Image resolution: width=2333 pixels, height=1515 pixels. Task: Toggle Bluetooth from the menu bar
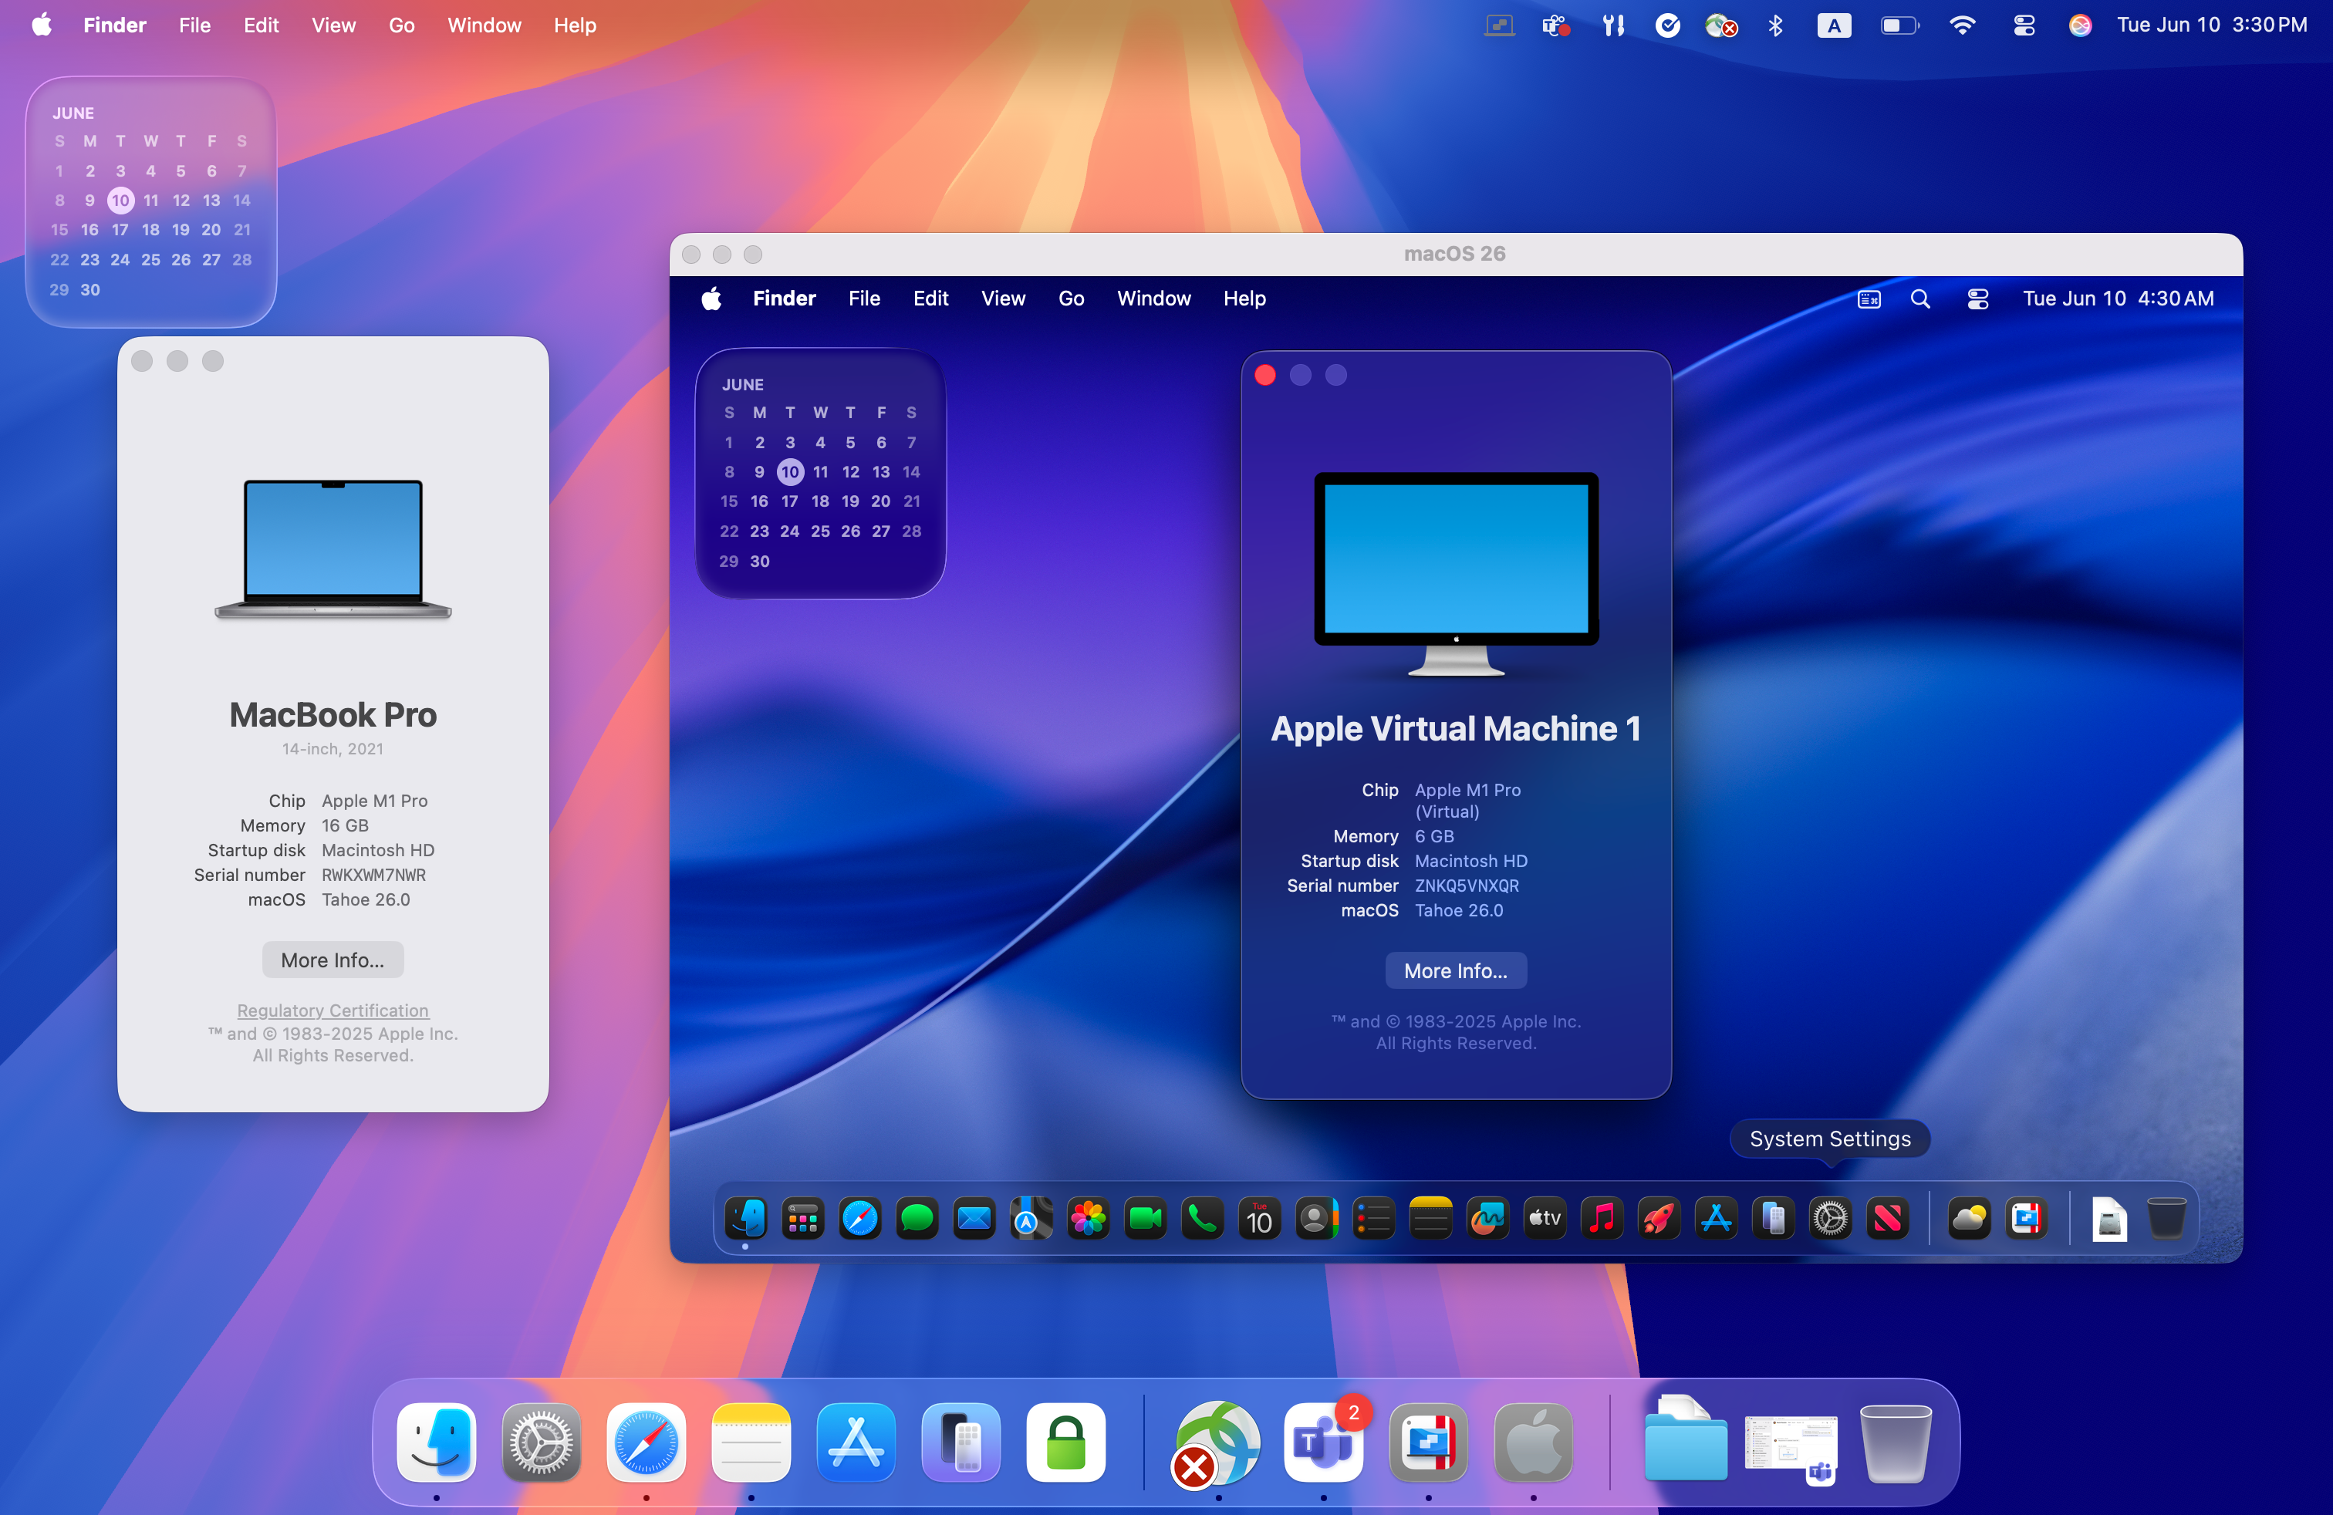(x=1774, y=25)
